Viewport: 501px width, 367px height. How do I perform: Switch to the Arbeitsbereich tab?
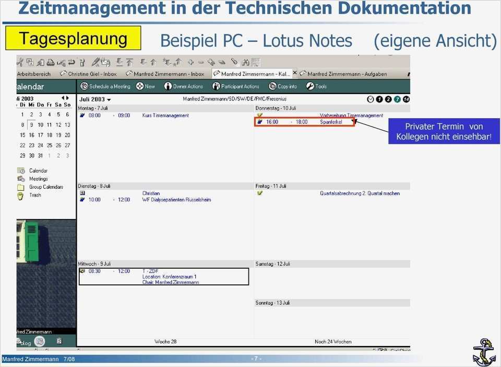pos(34,74)
